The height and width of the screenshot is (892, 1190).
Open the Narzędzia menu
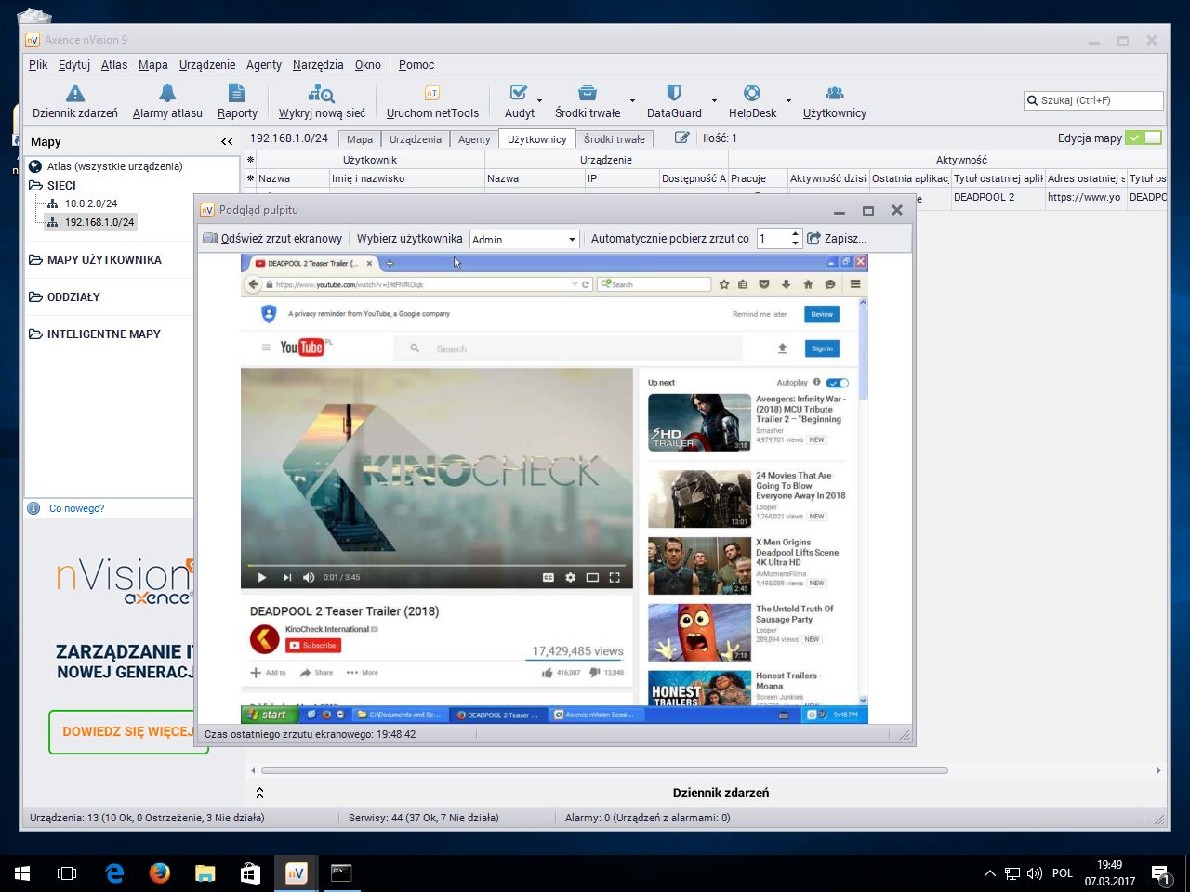pos(318,65)
